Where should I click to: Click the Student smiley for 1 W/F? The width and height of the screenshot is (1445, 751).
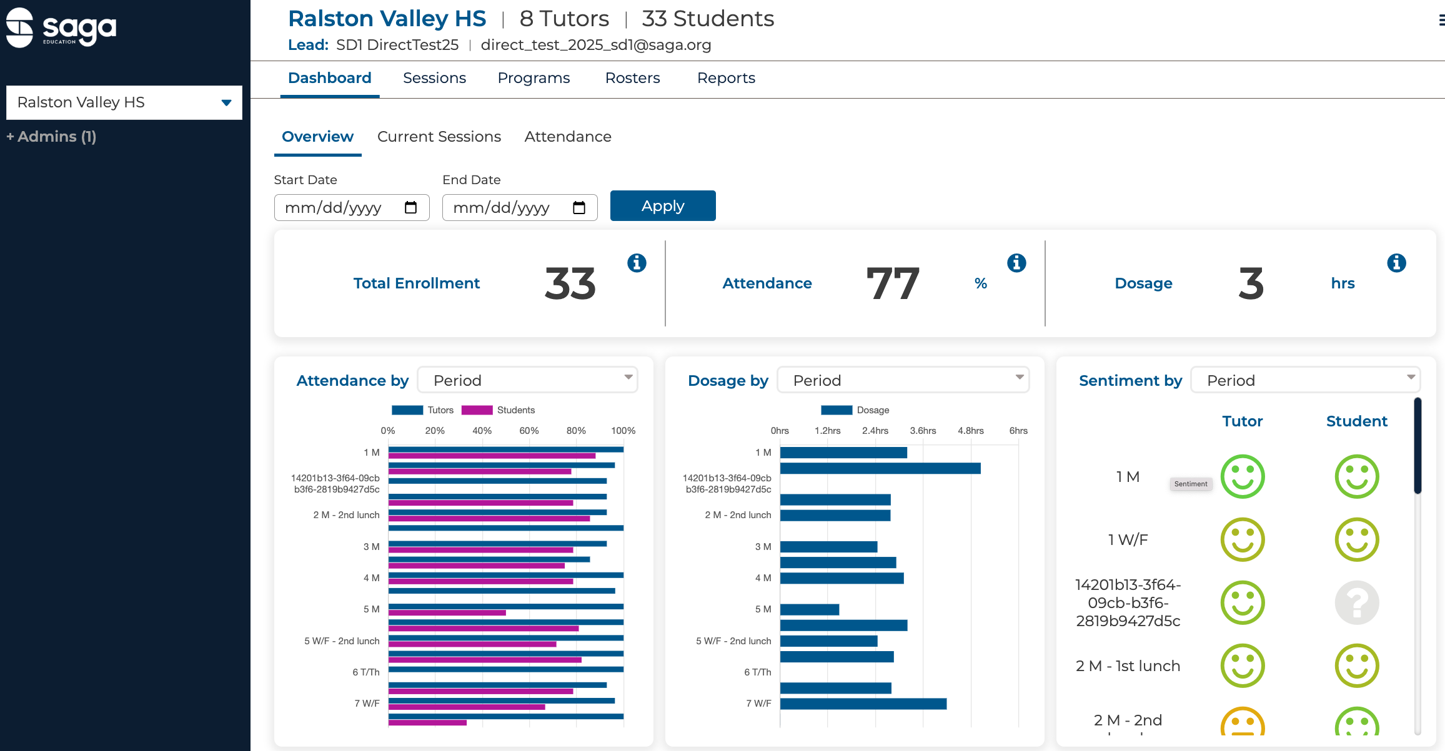pyautogui.click(x=1356, y=539)
